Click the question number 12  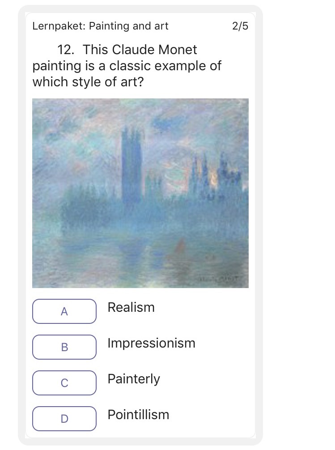pyautogui.click(x=65, y=50)
